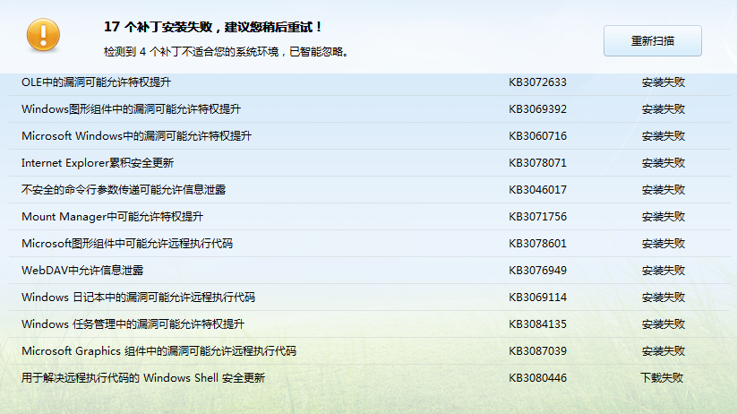Click 安装失败 status for KB3071756

(664, 217)
